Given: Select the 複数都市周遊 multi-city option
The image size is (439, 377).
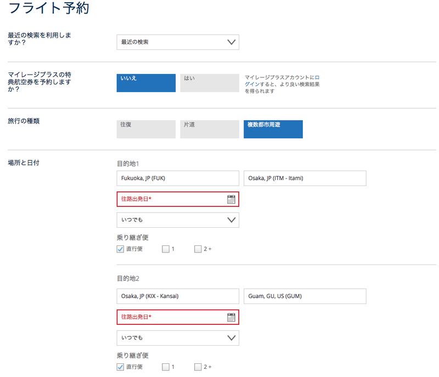Looking at the screenshot, I should 273,130.
